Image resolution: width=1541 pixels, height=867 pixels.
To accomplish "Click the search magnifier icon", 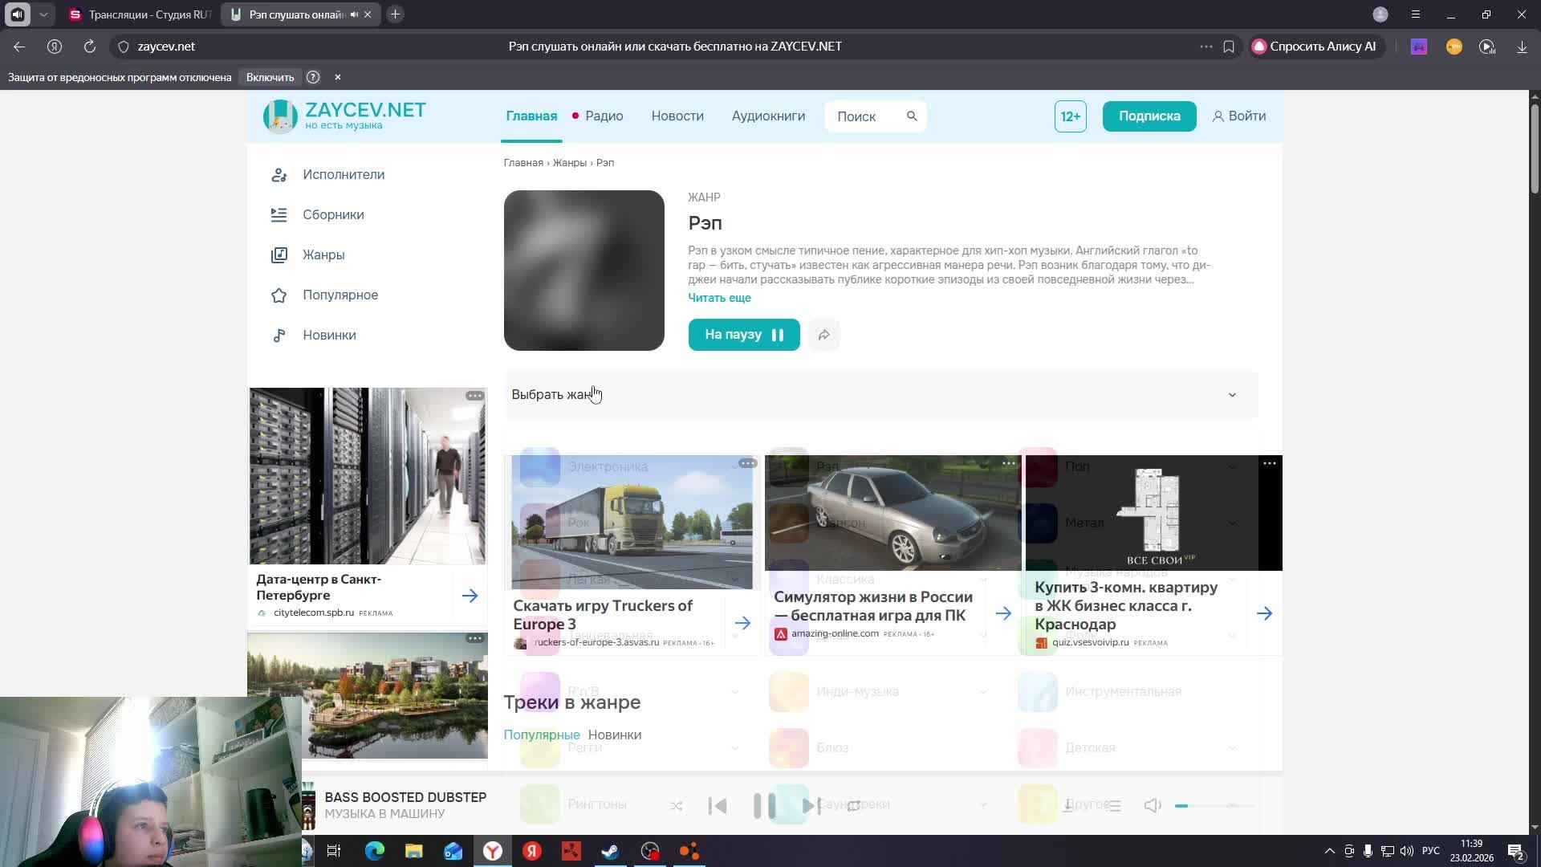I will click(912, 116).
